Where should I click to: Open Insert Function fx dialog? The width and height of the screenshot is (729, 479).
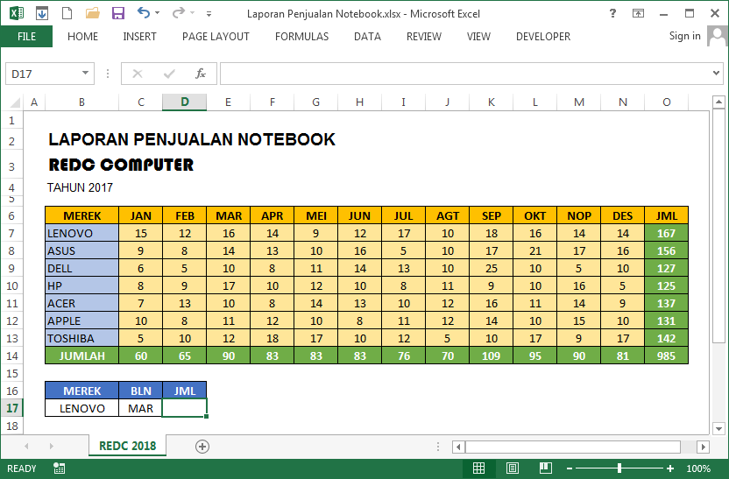201,74
